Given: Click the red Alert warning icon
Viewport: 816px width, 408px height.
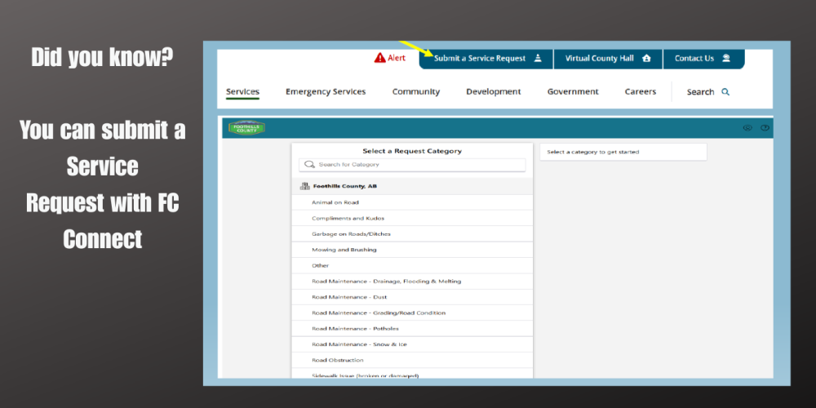Looking at the screenshot, I should (x=379, y=58).
